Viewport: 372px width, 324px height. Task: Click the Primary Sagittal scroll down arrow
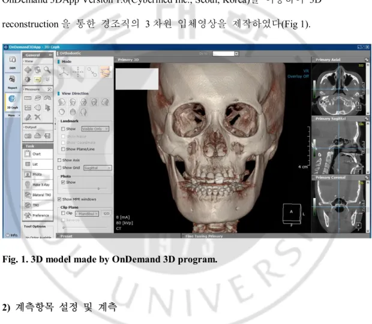368,172
